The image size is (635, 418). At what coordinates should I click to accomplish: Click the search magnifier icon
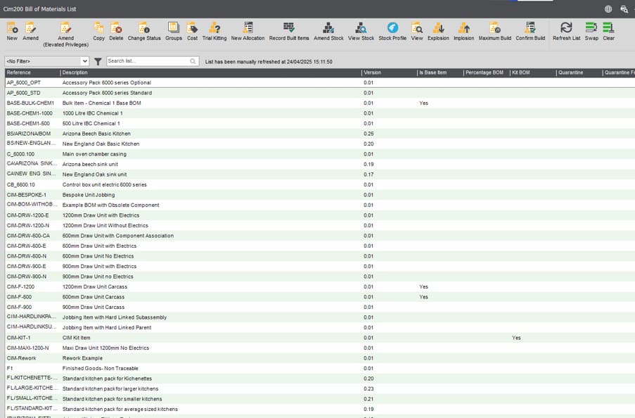pos(193,61)
